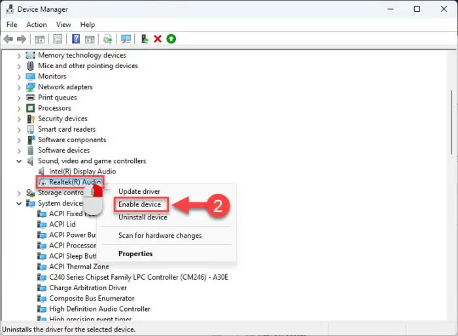Image resolution: width=458 pixels, height=336 pixels.
Task: Click the Back arrow in the toolbar
Action: click(x=9, y=39)
